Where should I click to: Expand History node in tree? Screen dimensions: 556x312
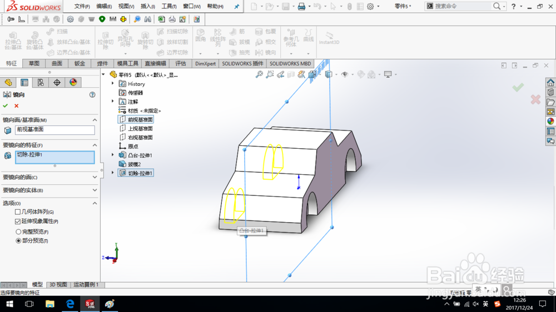pyautogui.click(x=113, y=84)
